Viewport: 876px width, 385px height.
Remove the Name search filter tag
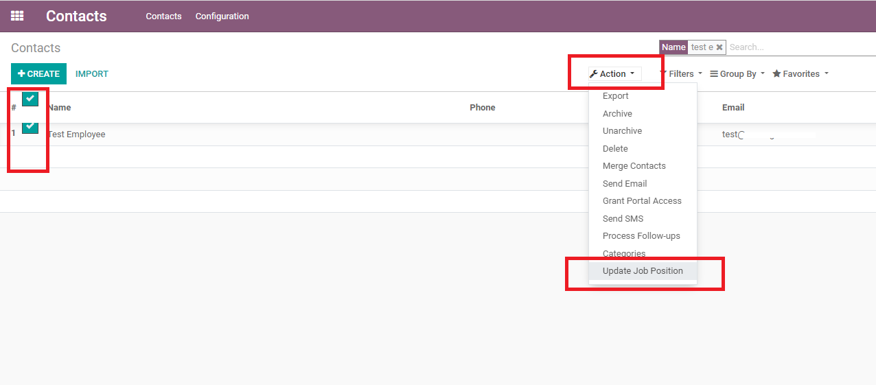tap(719, 47)
